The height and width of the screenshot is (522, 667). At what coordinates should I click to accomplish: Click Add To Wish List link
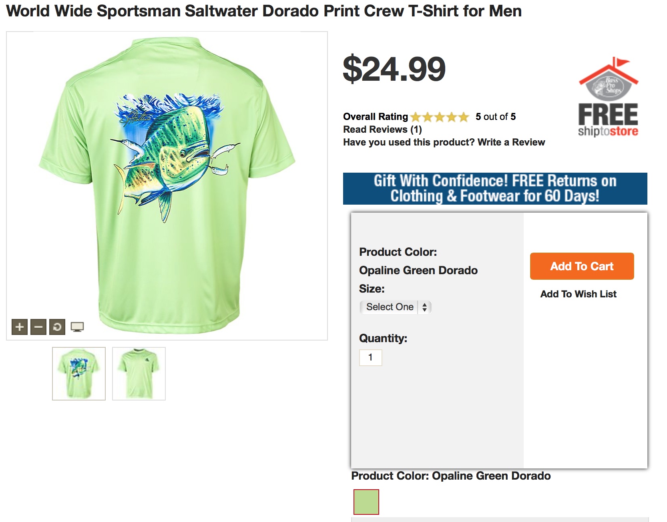[x=578, y=294]
